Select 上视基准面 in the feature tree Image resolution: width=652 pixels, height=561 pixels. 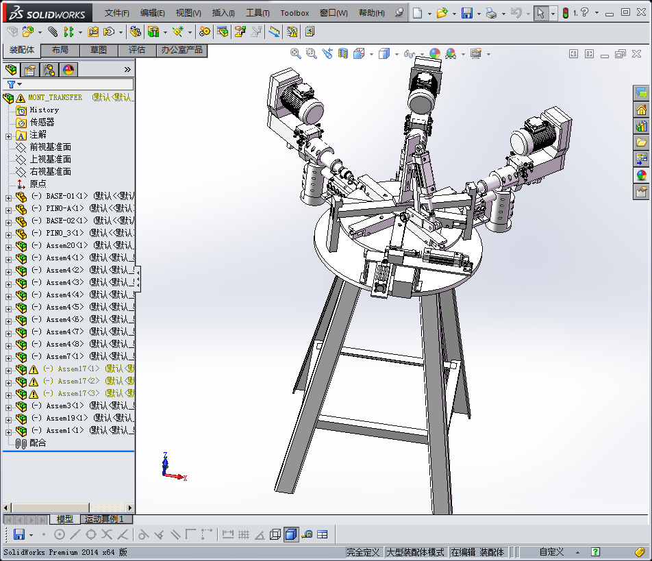pos(50,159)
